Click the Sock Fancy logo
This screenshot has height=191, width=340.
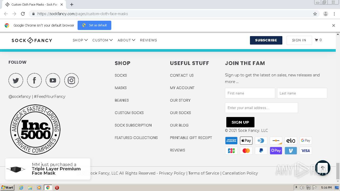point(32,40)
